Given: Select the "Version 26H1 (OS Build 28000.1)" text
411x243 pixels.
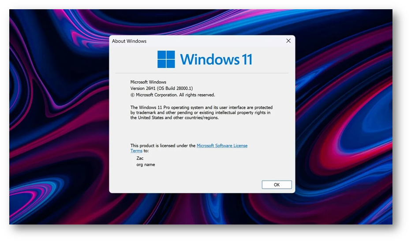Looking at the screenshot, I should tap(161, 88).
